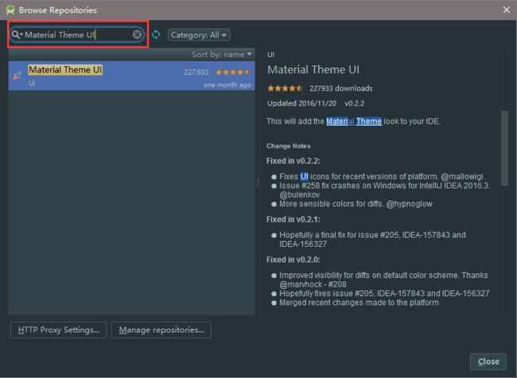The width and height of the screenshot is (517, 378).
Task: Clear the search field with X icon
Action: coord(137,35)
